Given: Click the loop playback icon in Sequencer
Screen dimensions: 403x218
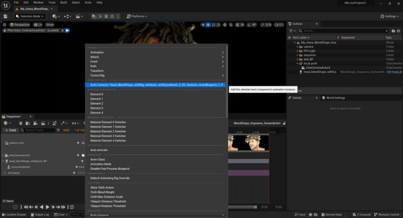Looking at the screenshot, I should click(72, 207).
